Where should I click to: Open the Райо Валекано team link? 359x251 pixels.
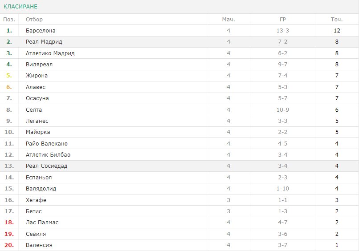pos(47,144)
